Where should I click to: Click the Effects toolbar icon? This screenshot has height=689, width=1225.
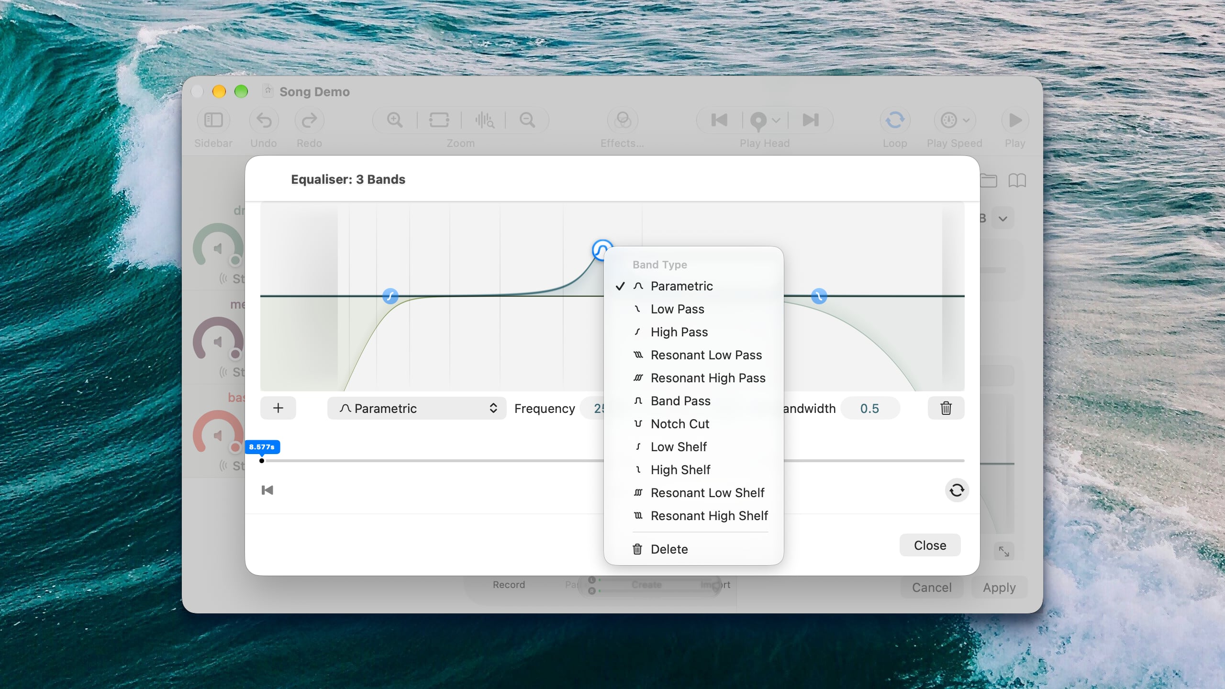coord(623,120)
